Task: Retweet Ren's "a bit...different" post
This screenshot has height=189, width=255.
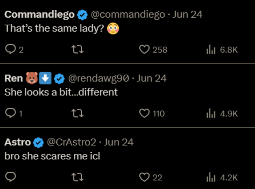Action: pos(78,113)
